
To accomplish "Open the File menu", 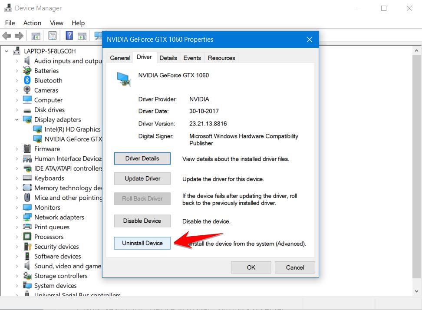I will tap(10, 23).
